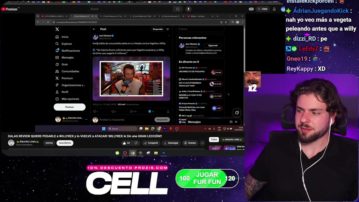The width and height of the screenshot is (359, 202).
Task: Expand the Mensajes drawer with double chevron
Action: (236, 122)
